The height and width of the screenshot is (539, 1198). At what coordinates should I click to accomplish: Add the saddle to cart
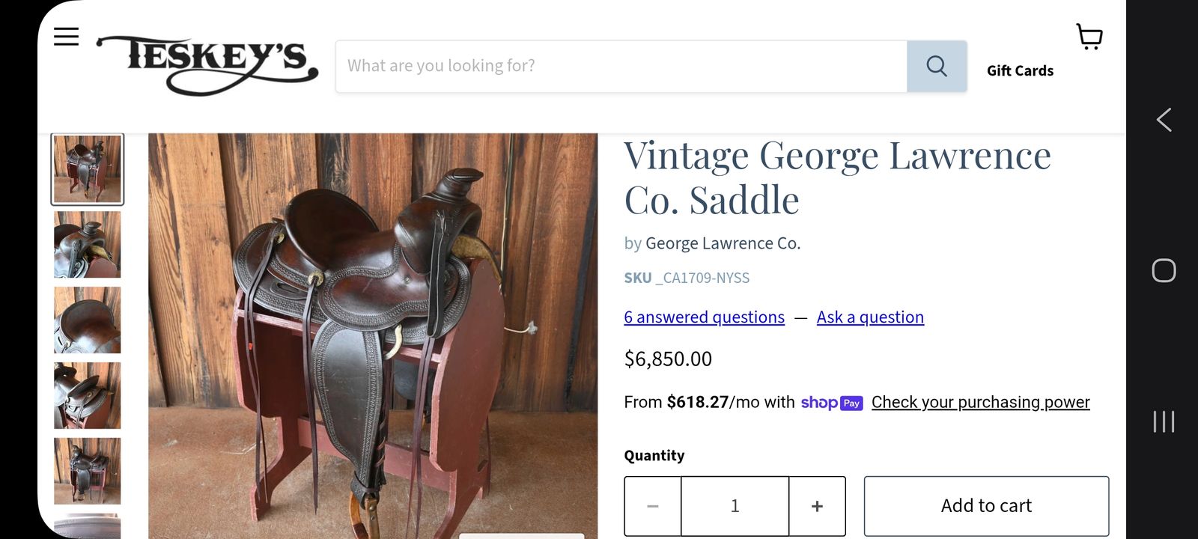pyautogui.click(x=986, y=506)
